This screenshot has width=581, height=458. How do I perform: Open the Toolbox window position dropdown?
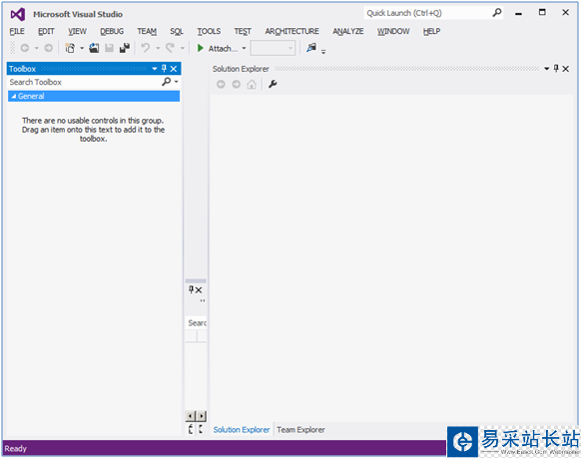[x=155, y=69]
